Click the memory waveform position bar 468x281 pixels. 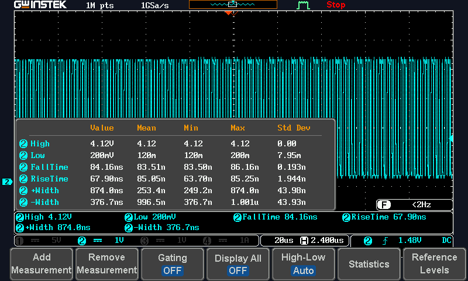point(233,5)
